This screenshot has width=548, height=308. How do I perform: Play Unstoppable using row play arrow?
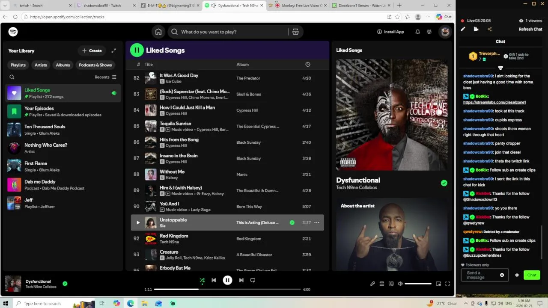pyautogui.click(x=138, y=222)
